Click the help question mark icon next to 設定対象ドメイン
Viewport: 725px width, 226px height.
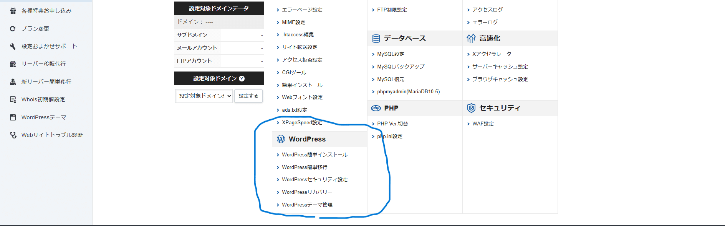coord(242,78)
